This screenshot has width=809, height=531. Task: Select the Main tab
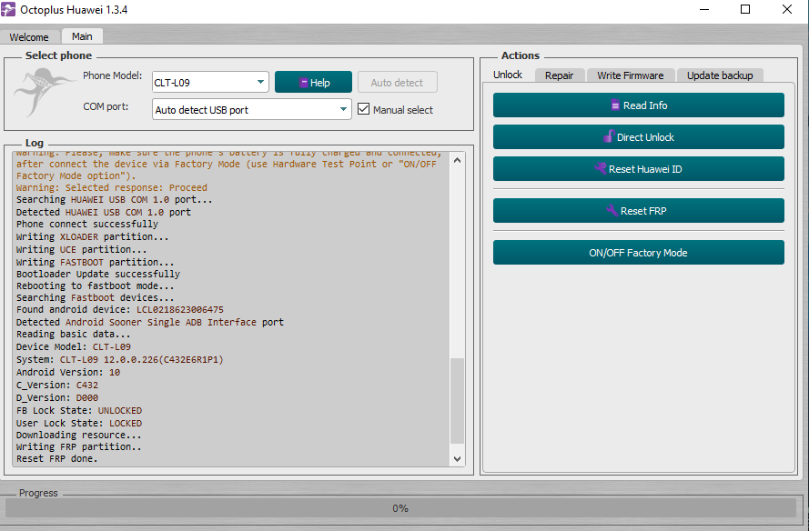(82, 36)
